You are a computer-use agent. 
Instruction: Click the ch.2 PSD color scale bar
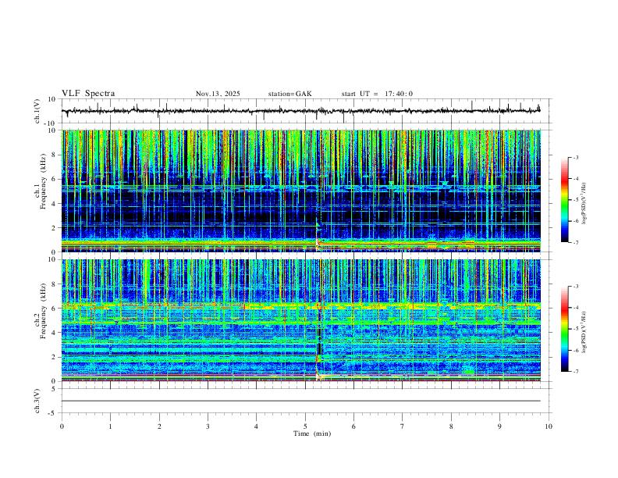(x=565, y=329)
